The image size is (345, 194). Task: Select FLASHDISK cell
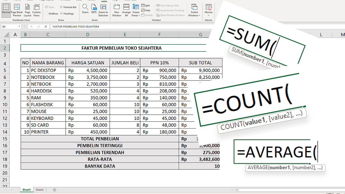click(x=48, y=105)
